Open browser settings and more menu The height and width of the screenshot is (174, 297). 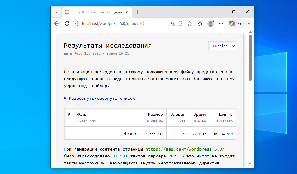pos(221,23)
